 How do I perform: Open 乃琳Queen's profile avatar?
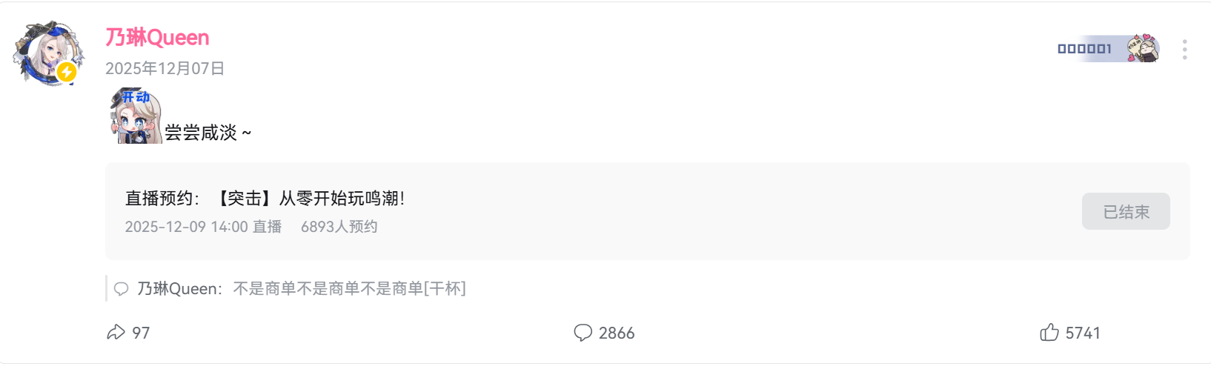(48, 52)
